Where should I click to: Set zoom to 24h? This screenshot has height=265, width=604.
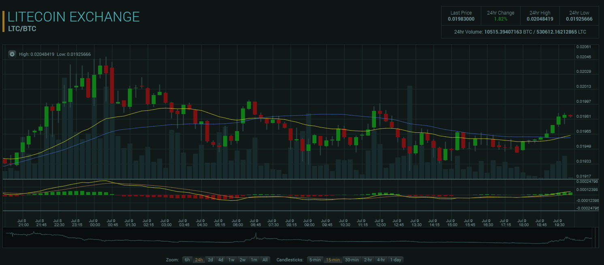[199, 260]
